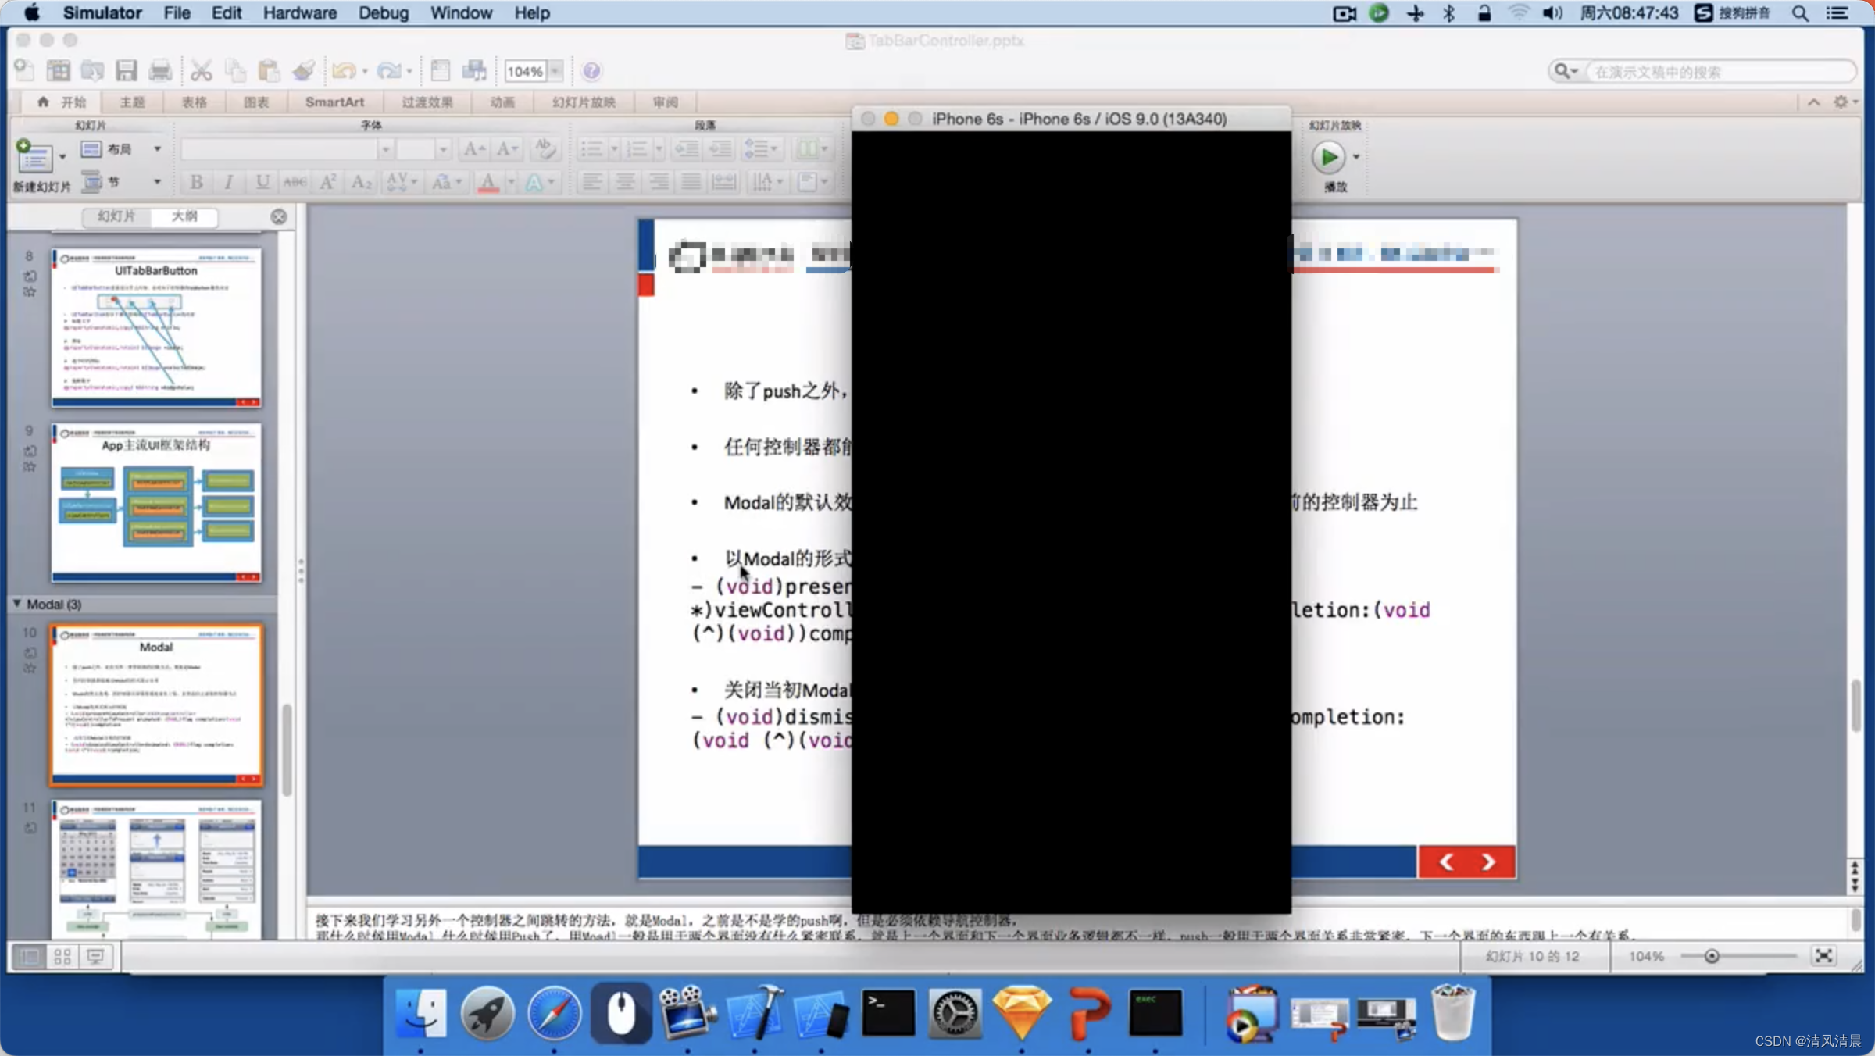Open the Simulator File menu
The width and height of the screenshot is (1875, 1056).
[177, 12]
